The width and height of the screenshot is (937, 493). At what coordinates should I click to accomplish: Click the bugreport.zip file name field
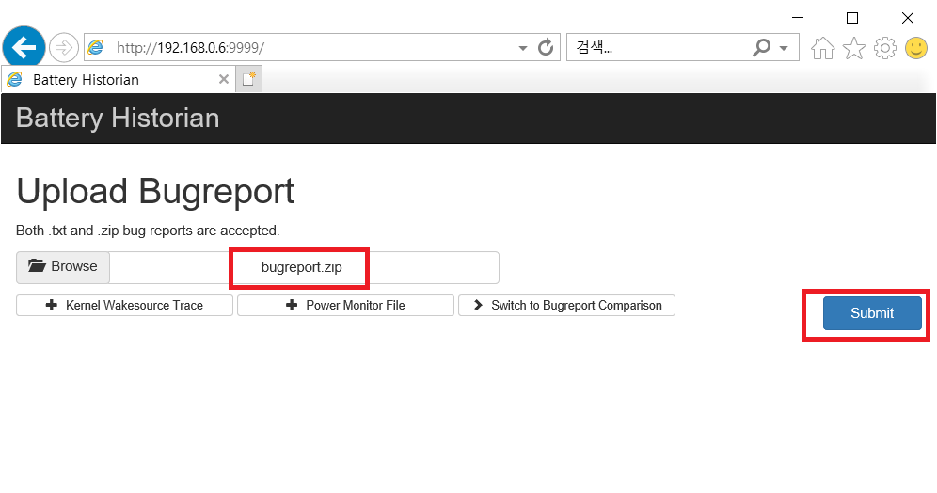tap(304, 268)
